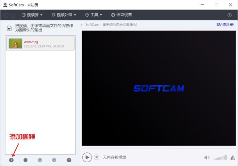Stop playback with the stop button

pyautogui.click(x=97, y=157)
